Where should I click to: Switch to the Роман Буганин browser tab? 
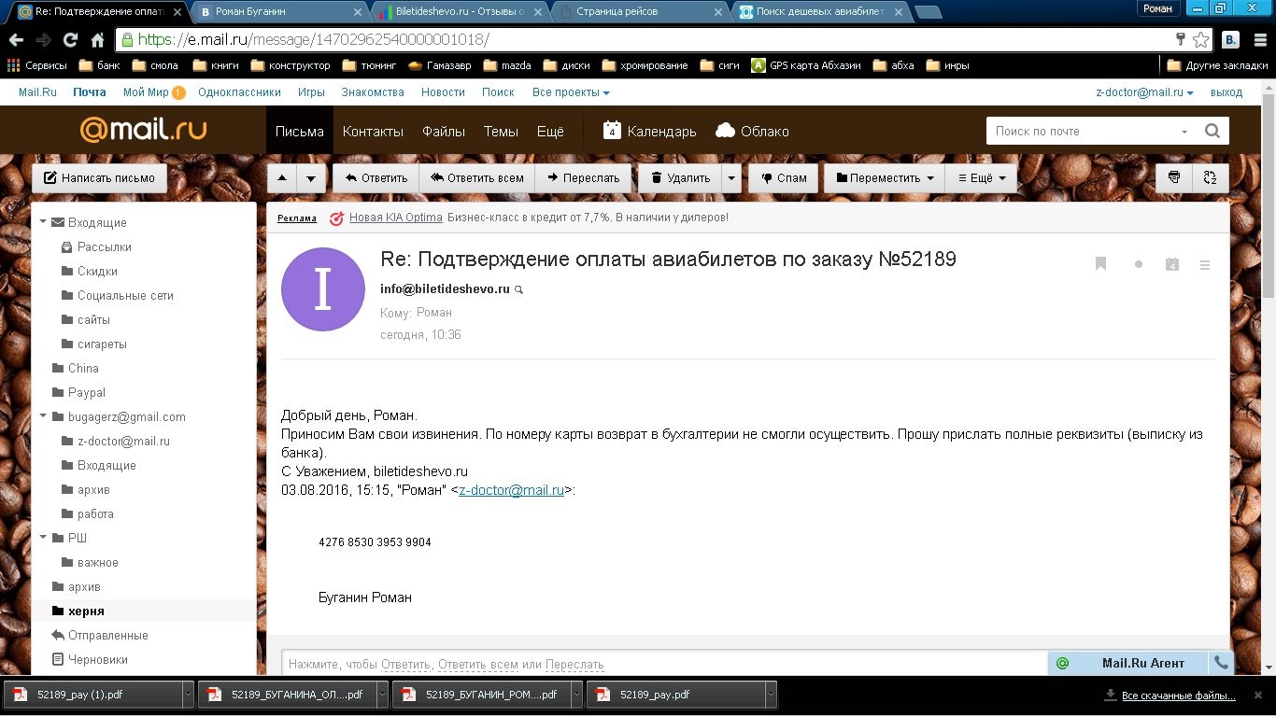pyautogui.click(x=278, y=11)
